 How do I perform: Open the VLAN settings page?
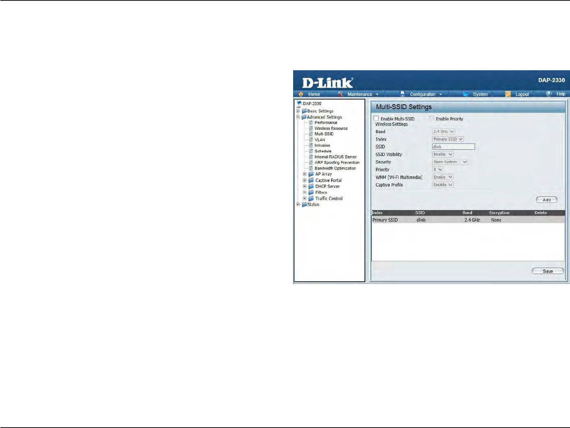(x=320, y=140)
